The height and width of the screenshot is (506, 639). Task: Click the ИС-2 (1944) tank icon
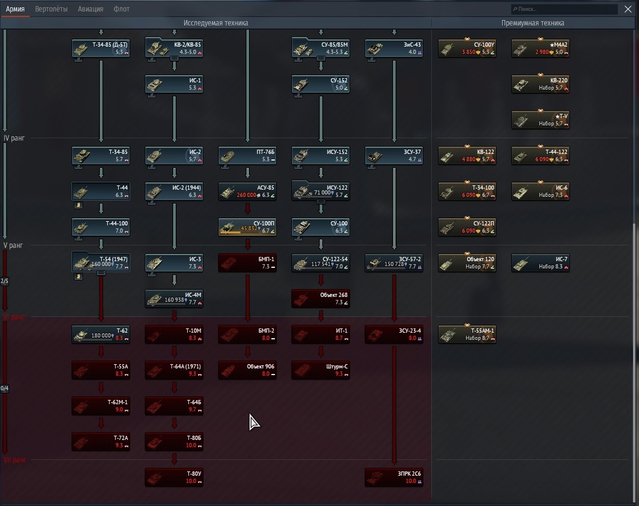(x=154, y=191)
